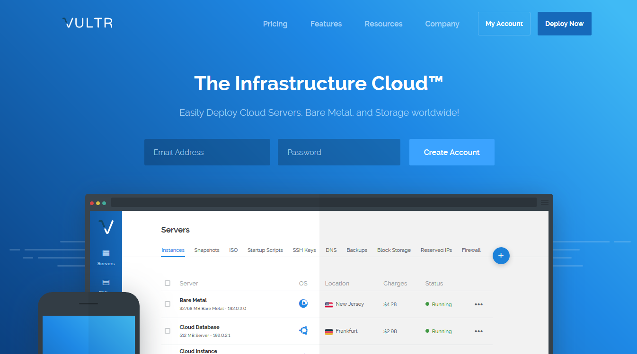Click the Bare Metal OS icon
The image size is (637, 354).
coord(303,303)
